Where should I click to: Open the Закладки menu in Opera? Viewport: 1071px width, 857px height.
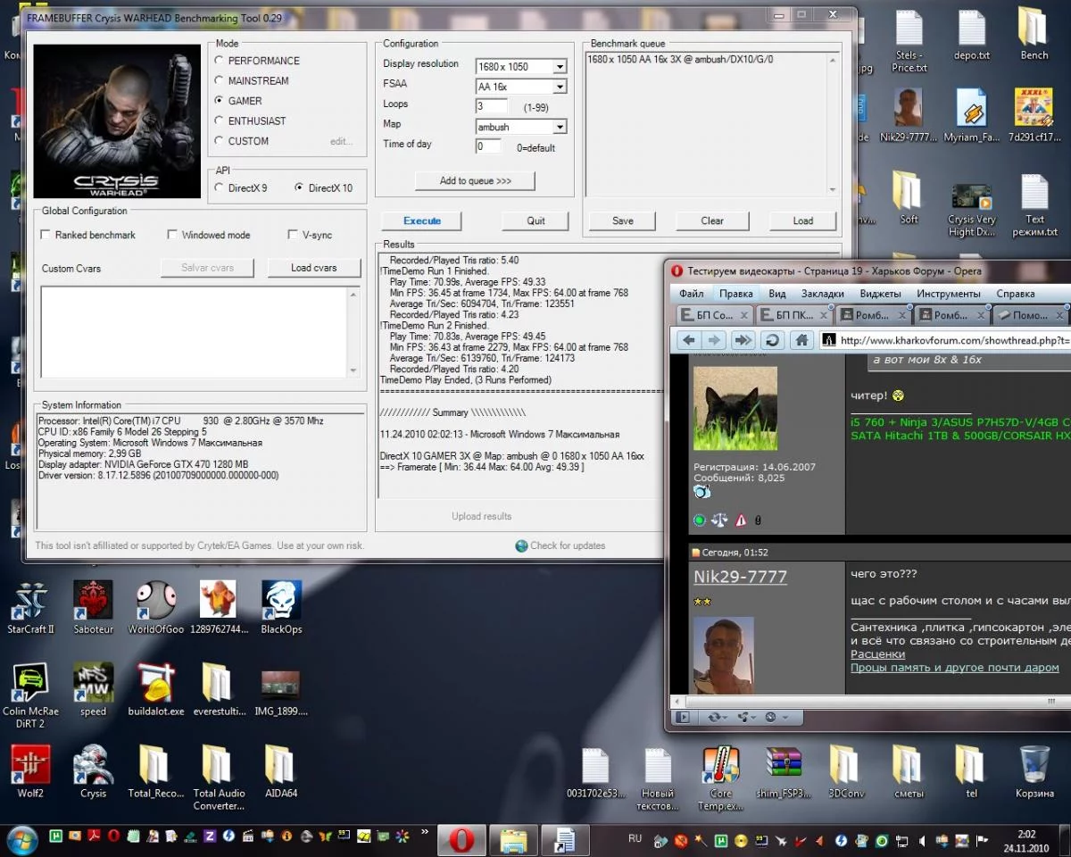click(x=822, y=294)
